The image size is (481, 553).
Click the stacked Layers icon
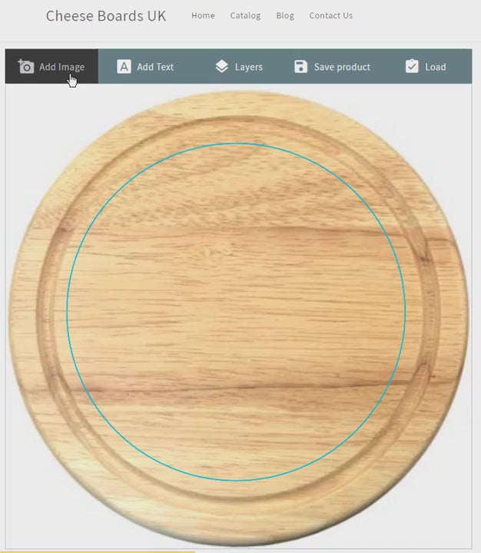[221, 66]
